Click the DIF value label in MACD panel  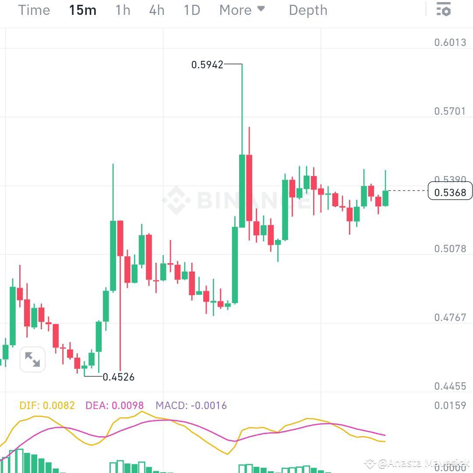pyautogui.click(x=46, y=405)
